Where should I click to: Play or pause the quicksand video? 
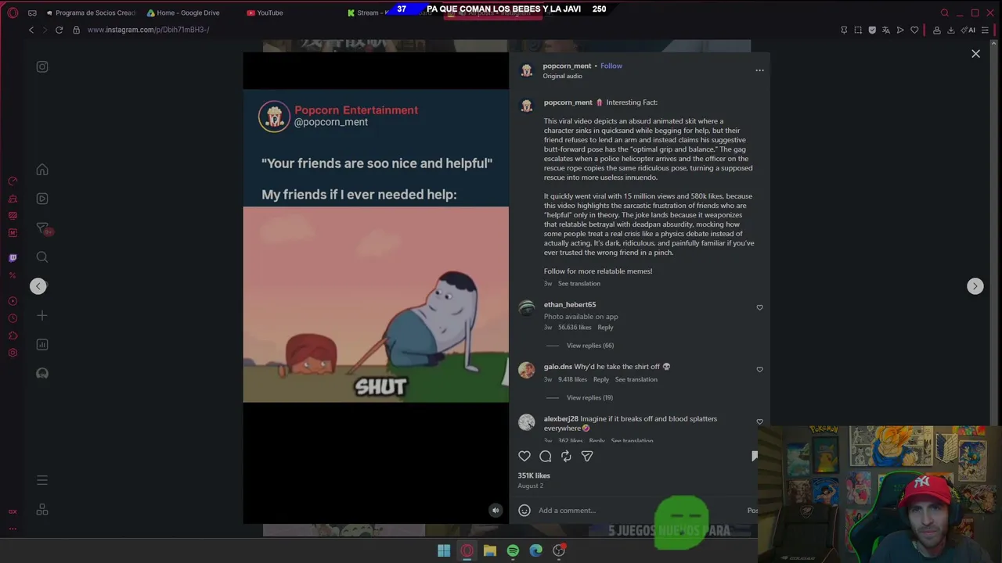tap(376, 305)
